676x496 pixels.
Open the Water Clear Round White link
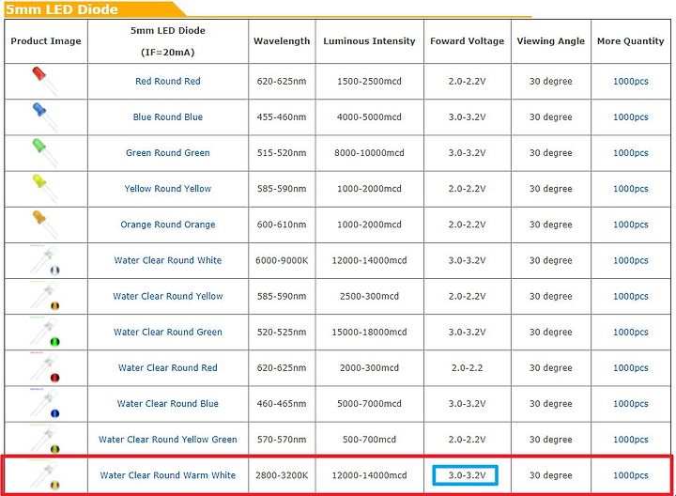pos(168,260)
